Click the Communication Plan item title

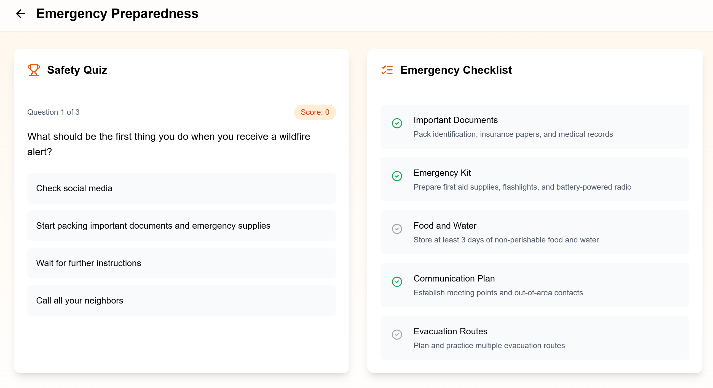point(454,278)
